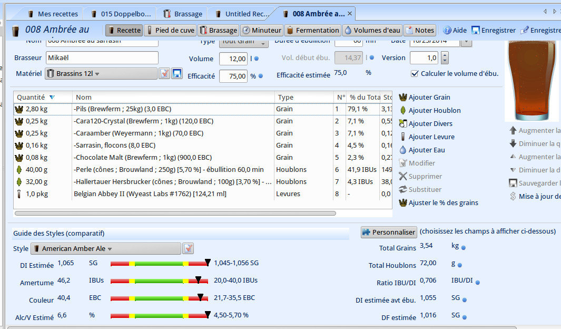Click the tab scroll left arrow
561x329 pixels.
pyautogui.click(x=545, y=12)
